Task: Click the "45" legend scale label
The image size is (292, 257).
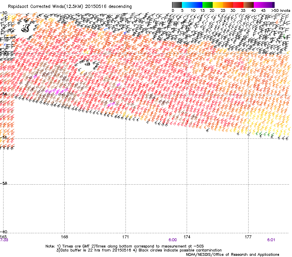Action: [263, 11]
